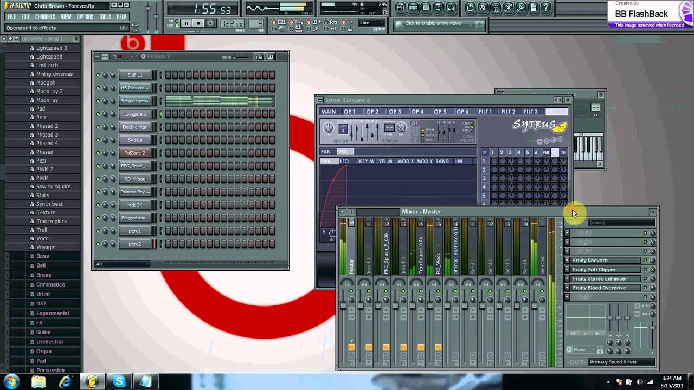Stop playback with the transport stop button
The width and height of the screenshot is (694, 390).
pyautogui.click(x=198, y=23)
